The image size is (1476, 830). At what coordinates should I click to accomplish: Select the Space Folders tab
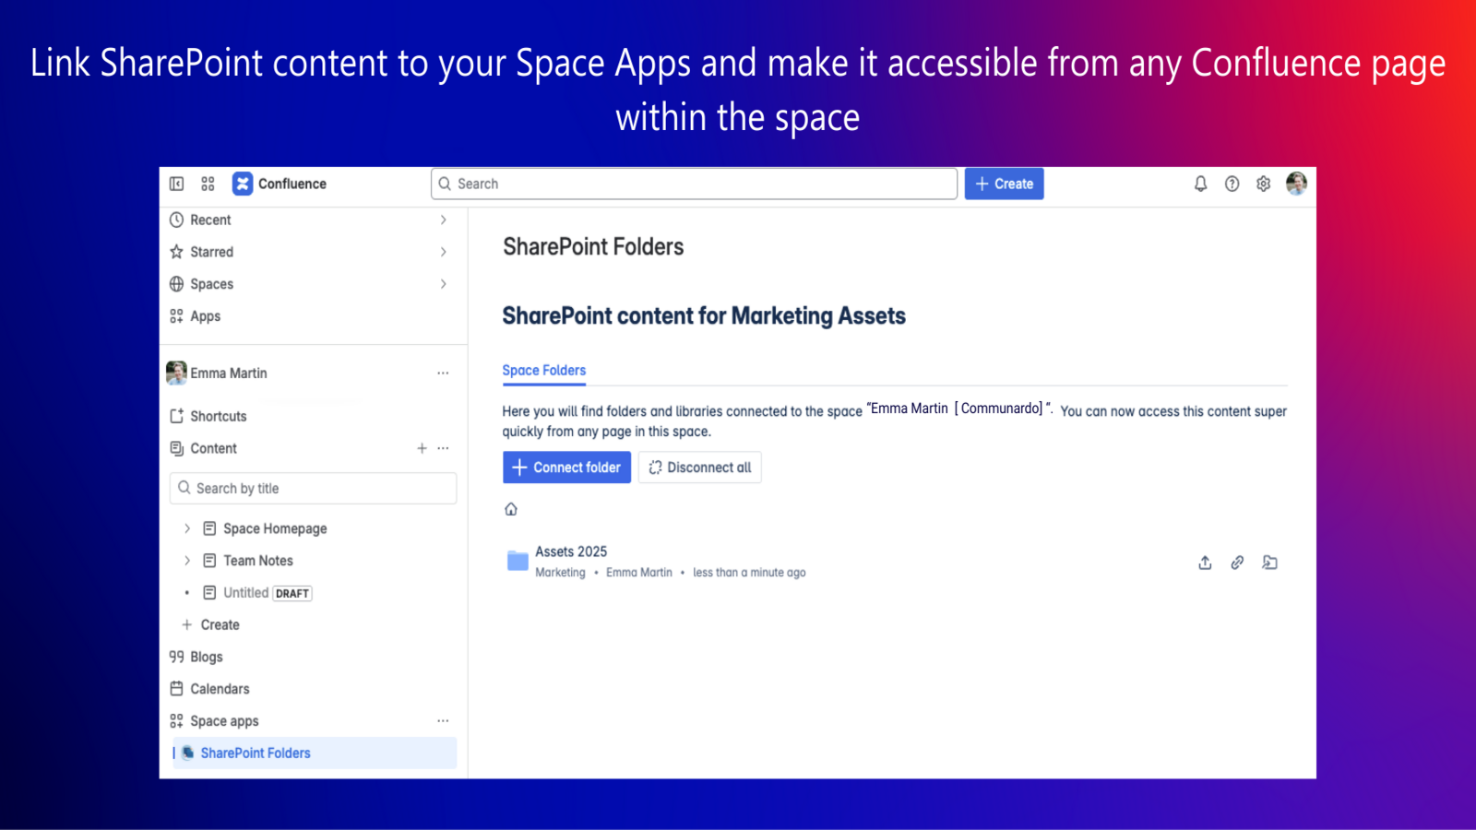coord(543,370)
